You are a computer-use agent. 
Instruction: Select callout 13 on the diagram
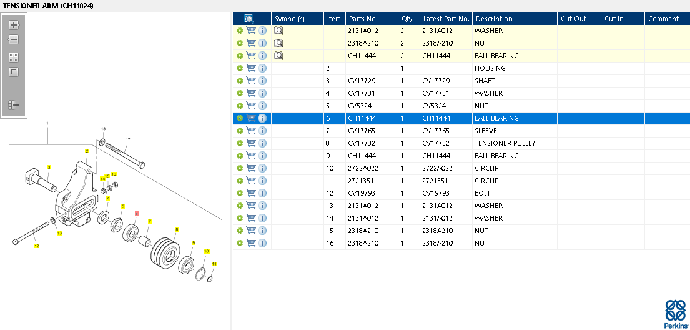click(x=59, y=233)
